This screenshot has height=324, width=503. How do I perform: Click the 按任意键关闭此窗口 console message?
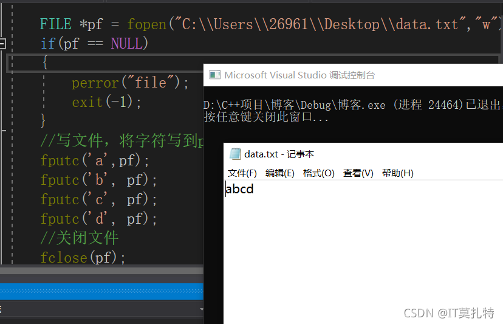(266, 117)
